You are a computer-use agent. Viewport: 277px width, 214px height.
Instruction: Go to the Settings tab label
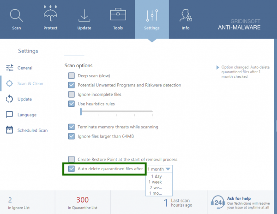point(152,28)
